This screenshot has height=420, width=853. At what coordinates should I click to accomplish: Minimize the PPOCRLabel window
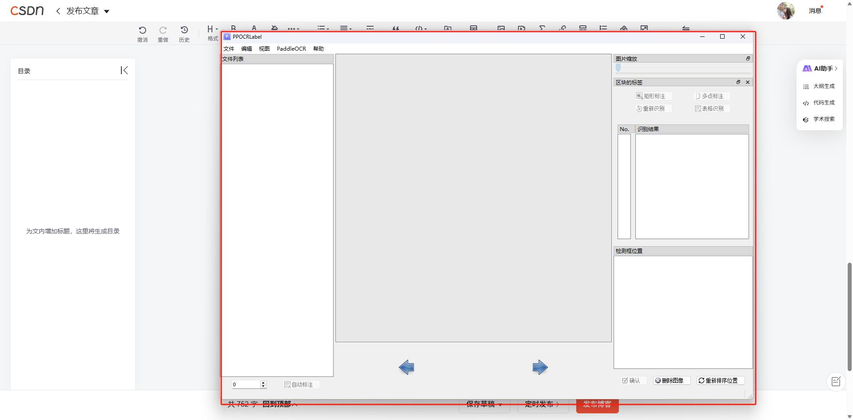(x=702, y=36)
